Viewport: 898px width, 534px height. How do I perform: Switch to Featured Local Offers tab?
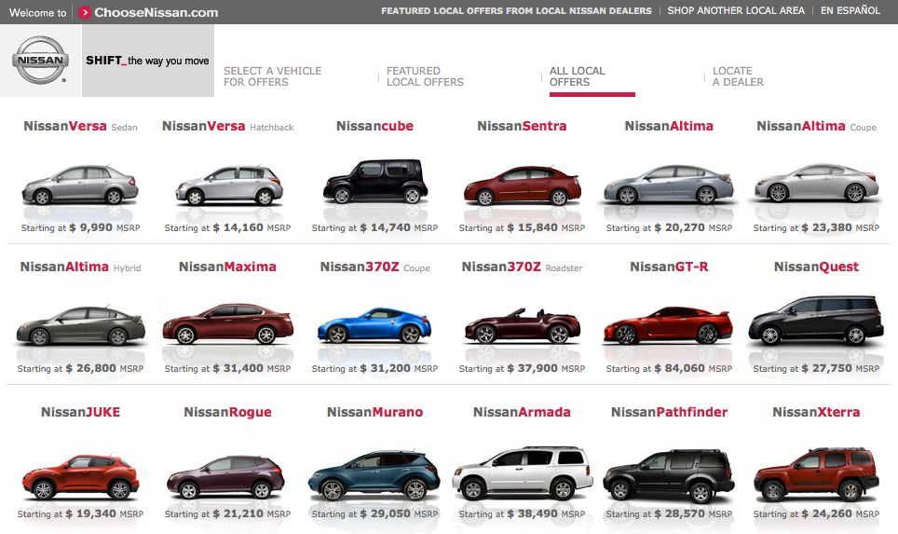pyautogui.click(x=425, y=76)
